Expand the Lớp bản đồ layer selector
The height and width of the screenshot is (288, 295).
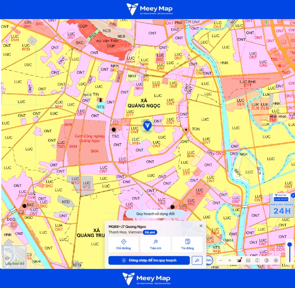click(15, 257)
